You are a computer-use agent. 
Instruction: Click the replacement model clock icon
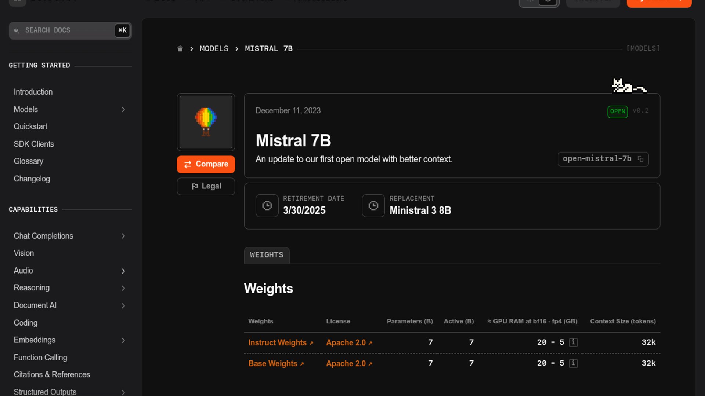(x=373, y=206)
